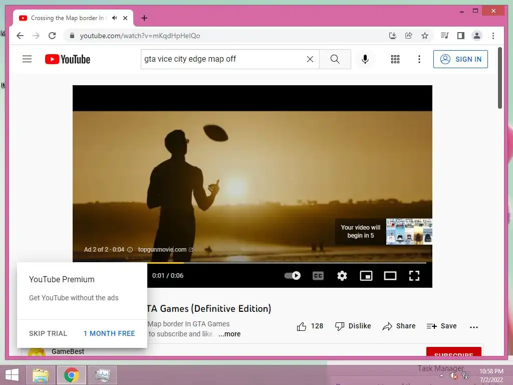This screenshot has height=385, width=513.
Task: Open the GameBest channel name
Action: click(x=68, y=351)
